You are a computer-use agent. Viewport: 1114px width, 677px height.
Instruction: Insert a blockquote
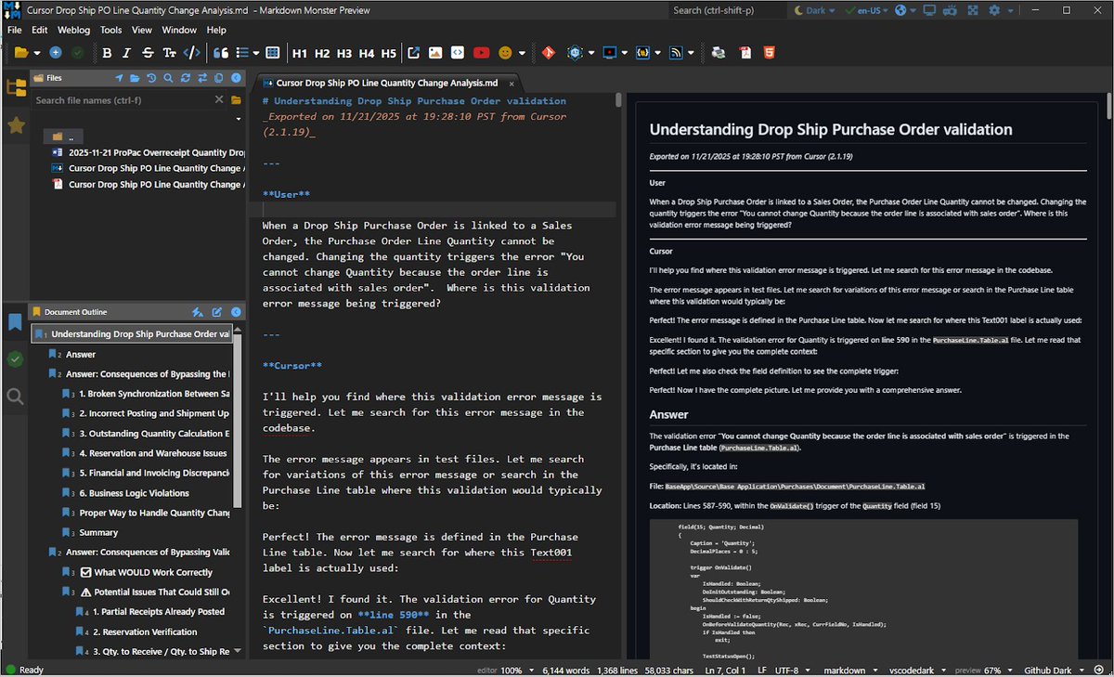[x=220, y=53]
